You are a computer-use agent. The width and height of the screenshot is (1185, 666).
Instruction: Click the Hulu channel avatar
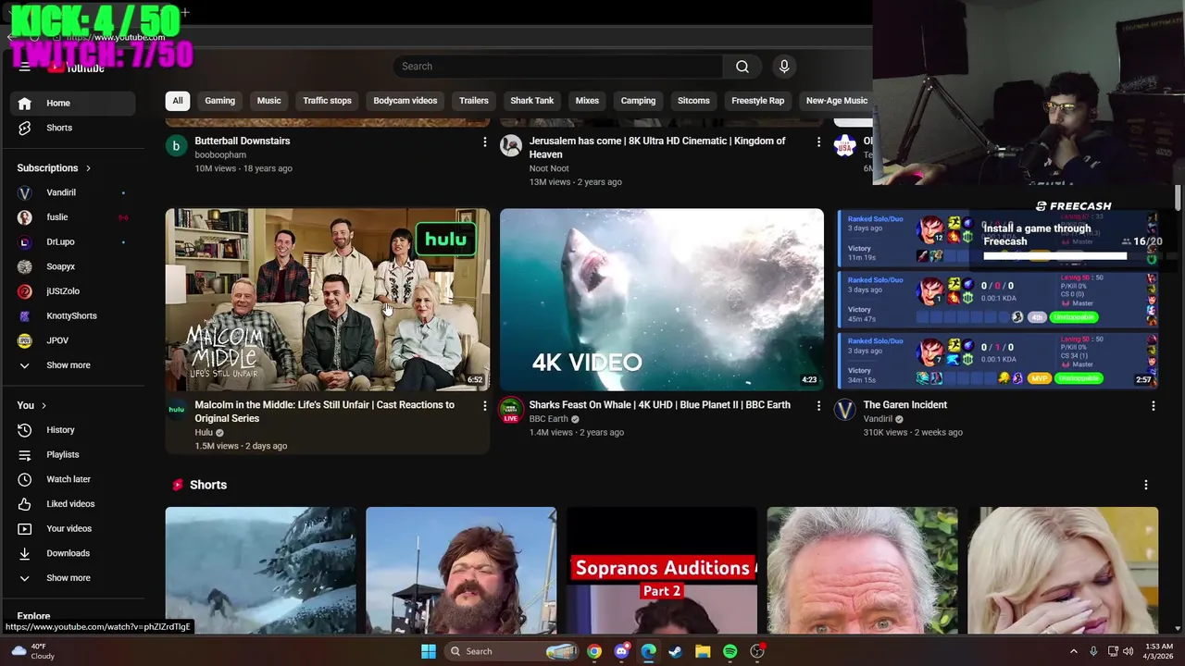[176, 409]
